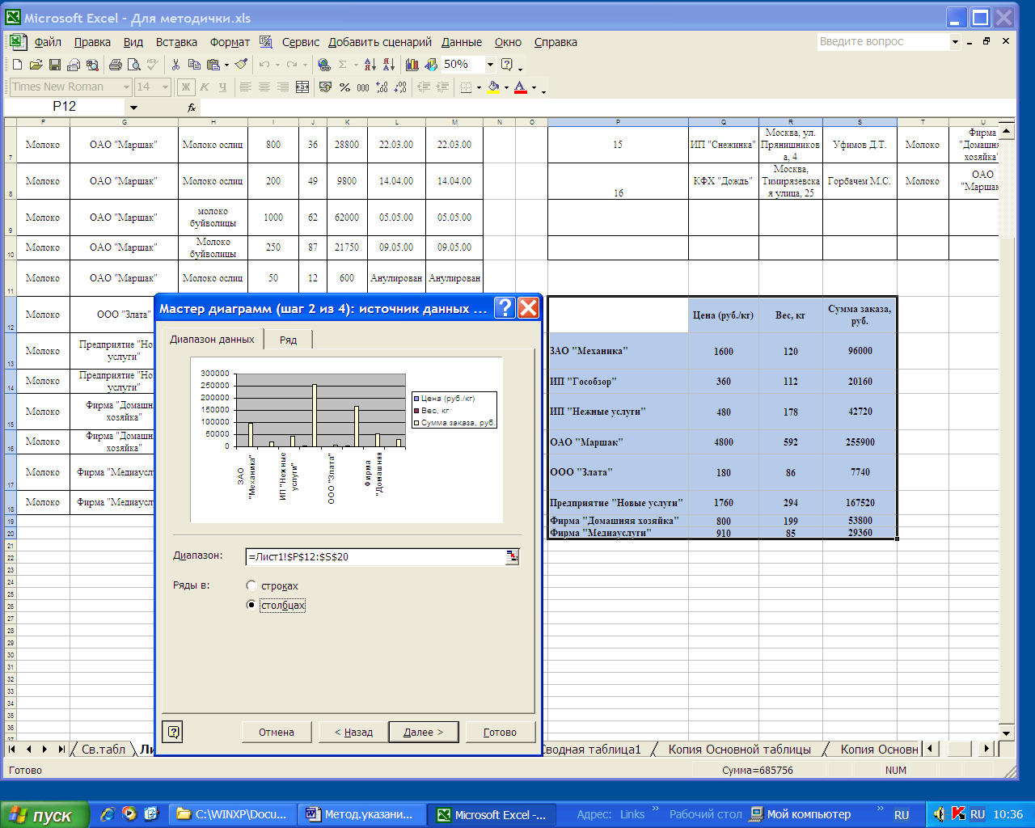This screenshot has width=1035, height=828.
Task: Click the Insert Hyperlink globe icon
Action: click(x=324, y=65)
